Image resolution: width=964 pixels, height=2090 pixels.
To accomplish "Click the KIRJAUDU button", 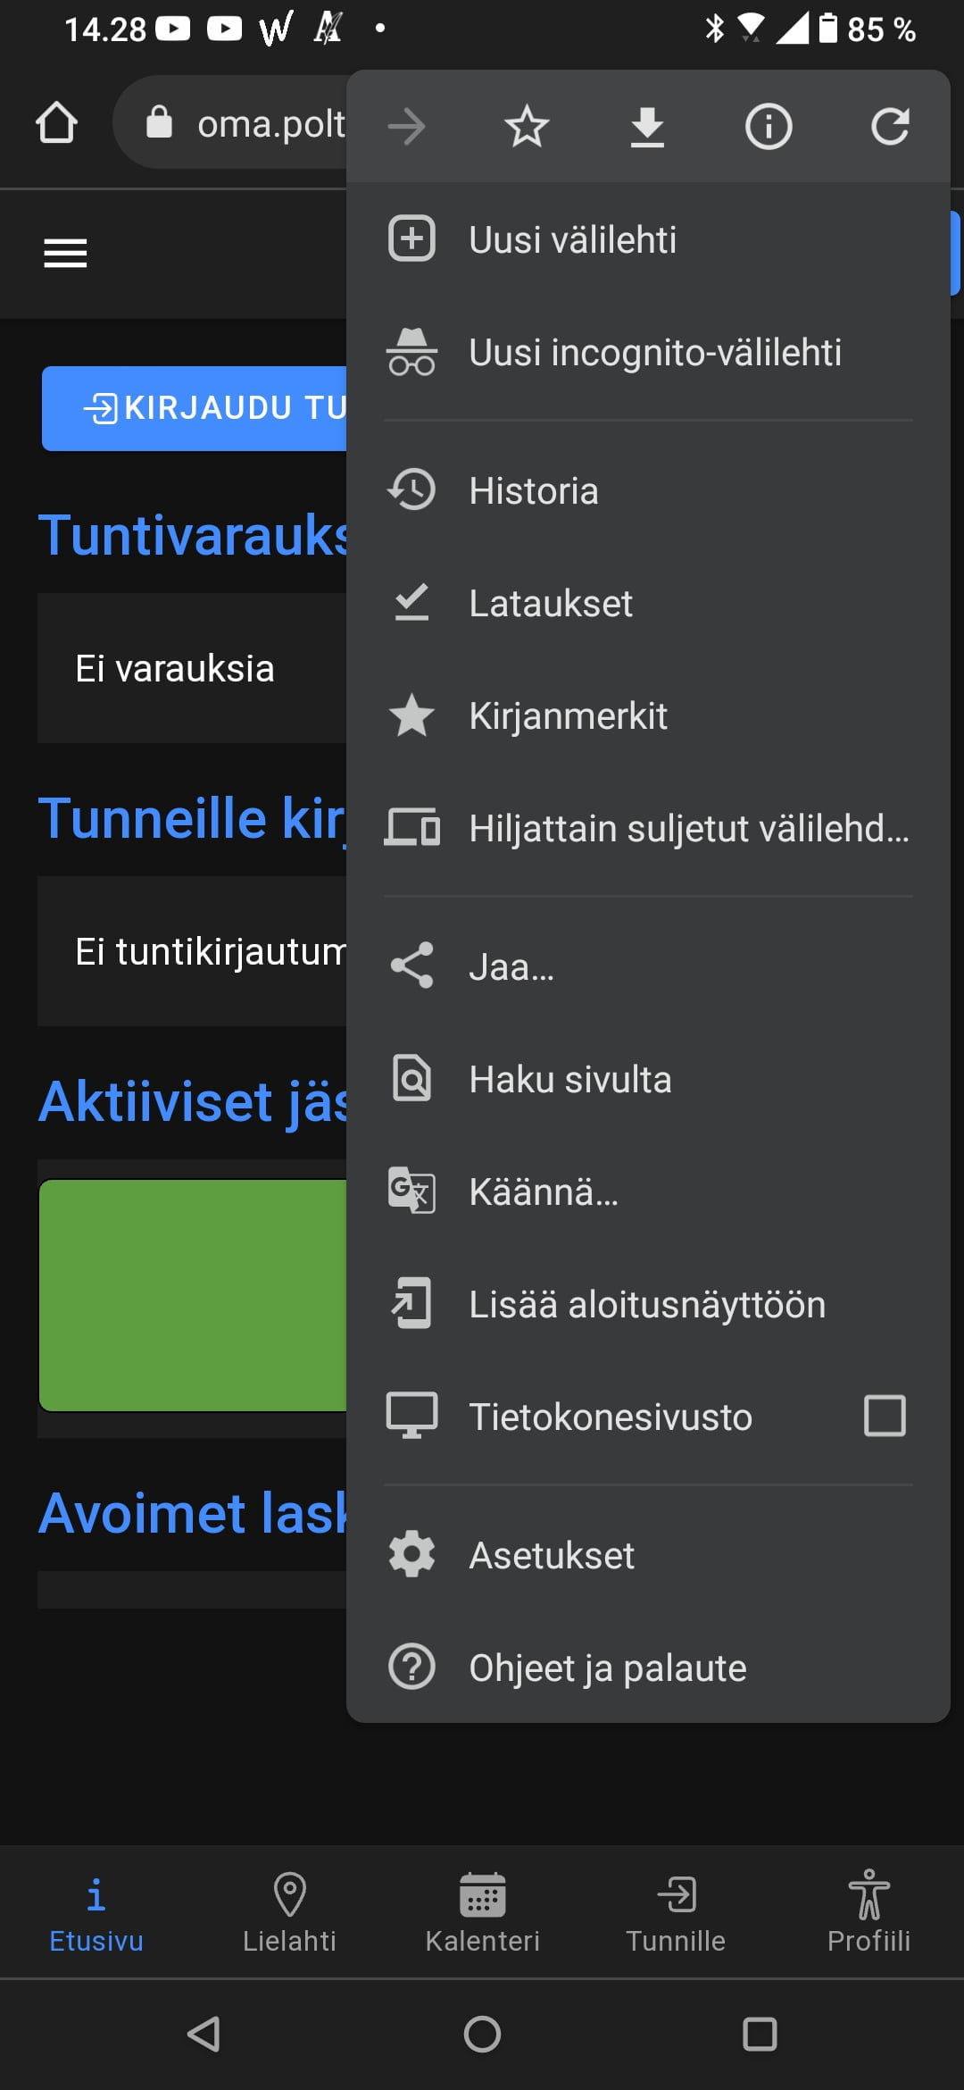I will pos(195,408).
